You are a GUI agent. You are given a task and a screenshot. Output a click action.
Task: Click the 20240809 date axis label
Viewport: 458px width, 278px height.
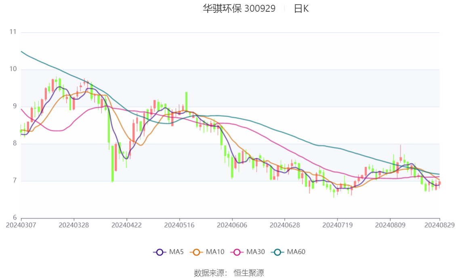point(390,225)
